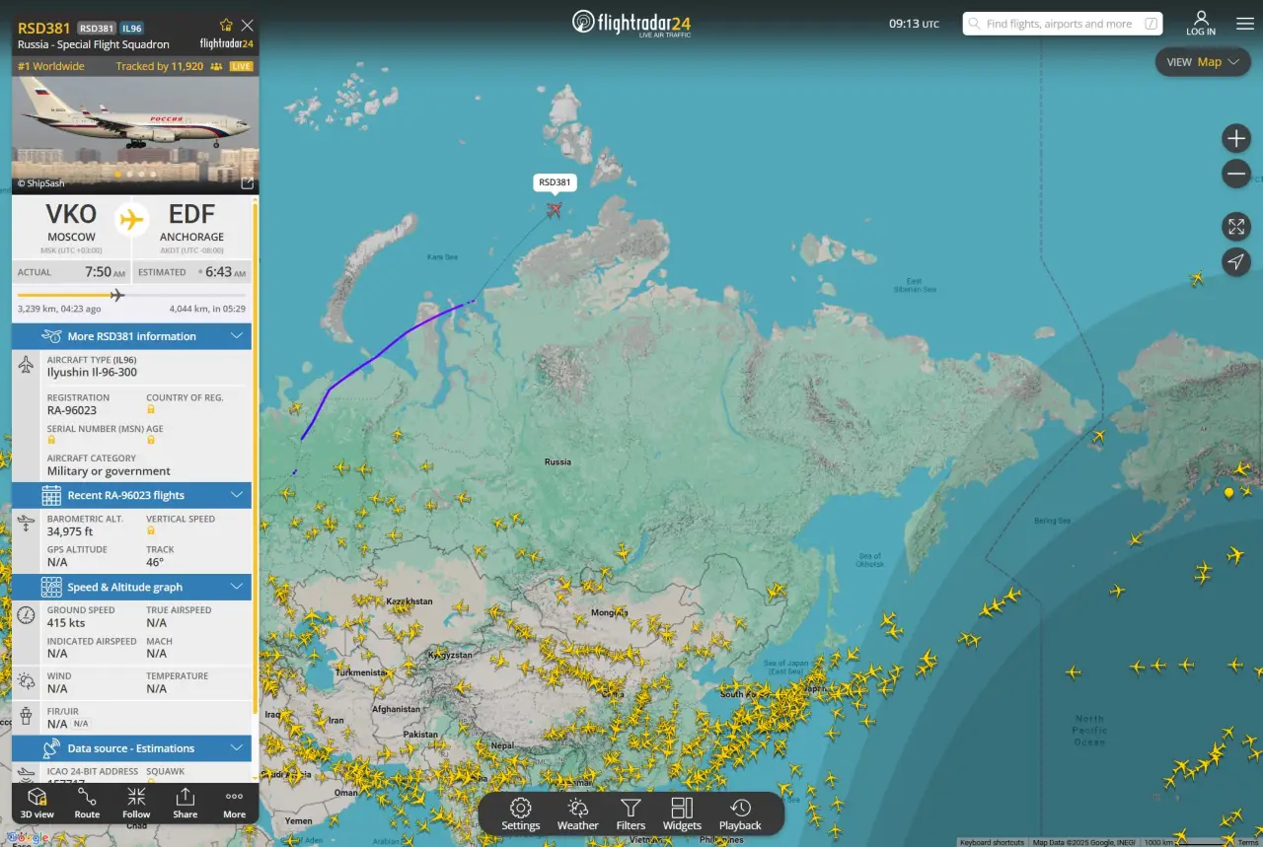Select the Ilyushin Il-96-300 aircraft type
This screenshot has height=847, width=1263.
(x=92, y=373)
